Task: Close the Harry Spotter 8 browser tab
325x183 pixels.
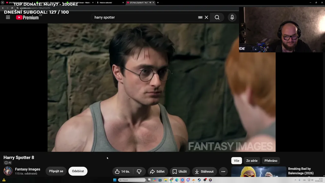Action: click(x=153, y=3)
